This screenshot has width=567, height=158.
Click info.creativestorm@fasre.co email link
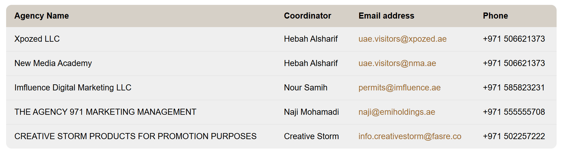(409, 136)
